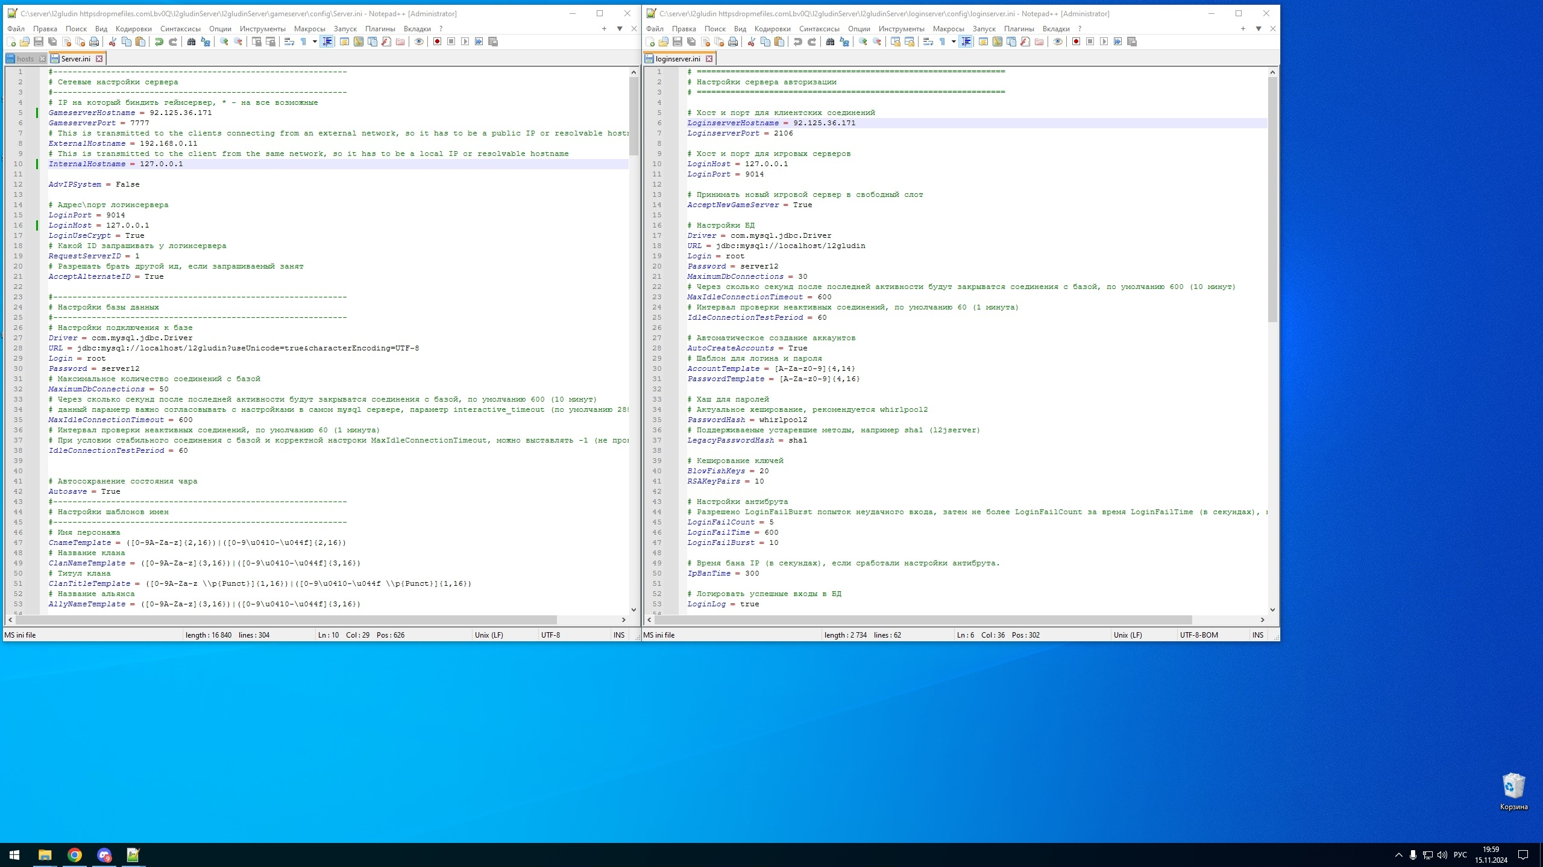This screenshot has height=867, width=1543.
Task: Click Save Macro icon in loginserver.ini window
Action: tap(1132, 42)
